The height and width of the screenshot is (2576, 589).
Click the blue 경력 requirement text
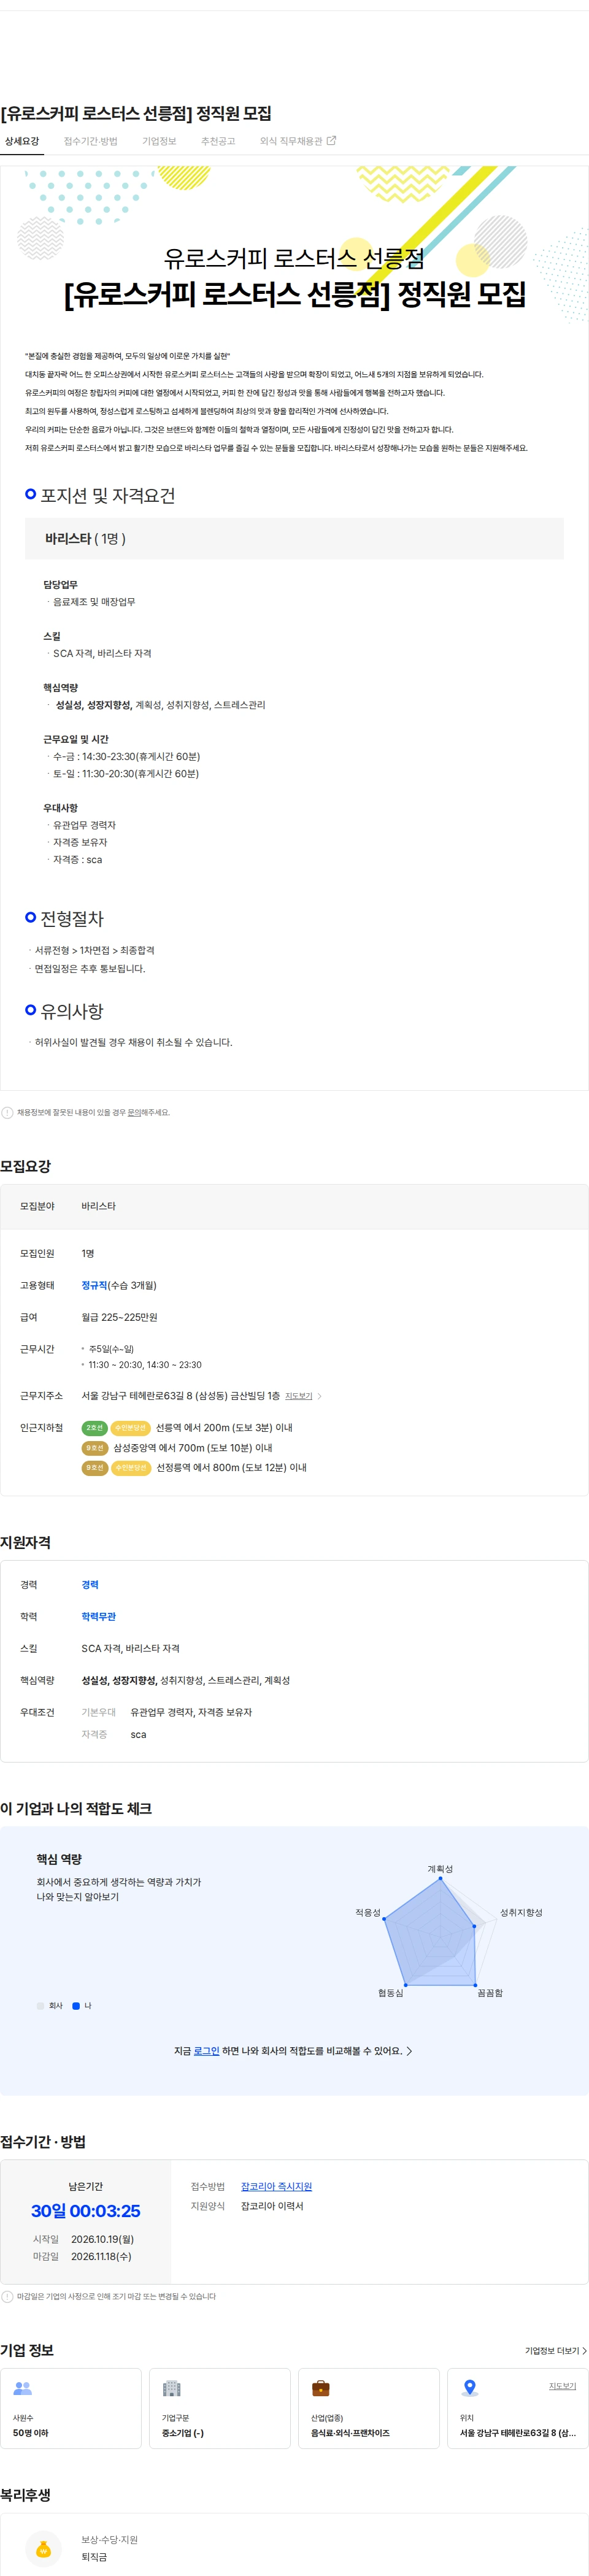point(90,1584)
